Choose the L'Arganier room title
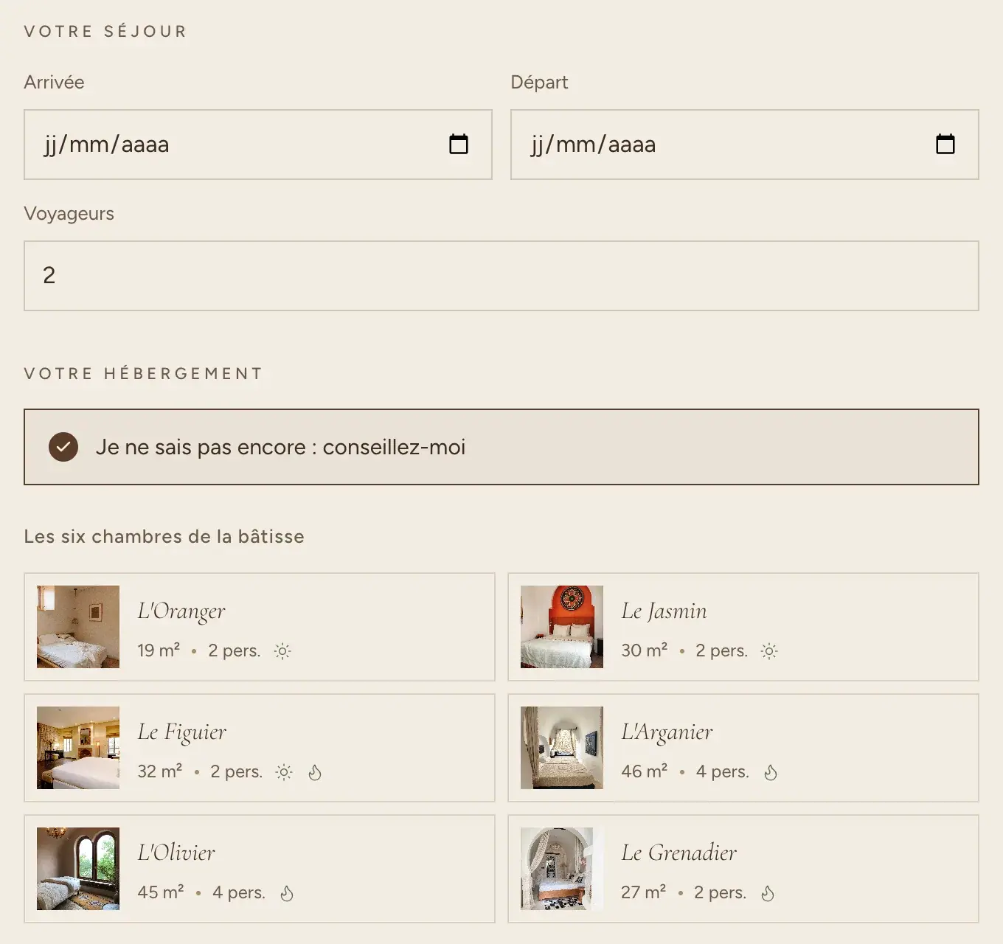Screen dimensions: 1003x944 tap(667, 732)
